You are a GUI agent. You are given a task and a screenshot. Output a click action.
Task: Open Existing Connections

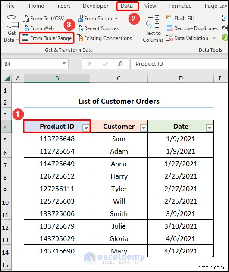[x=104, y=38]
